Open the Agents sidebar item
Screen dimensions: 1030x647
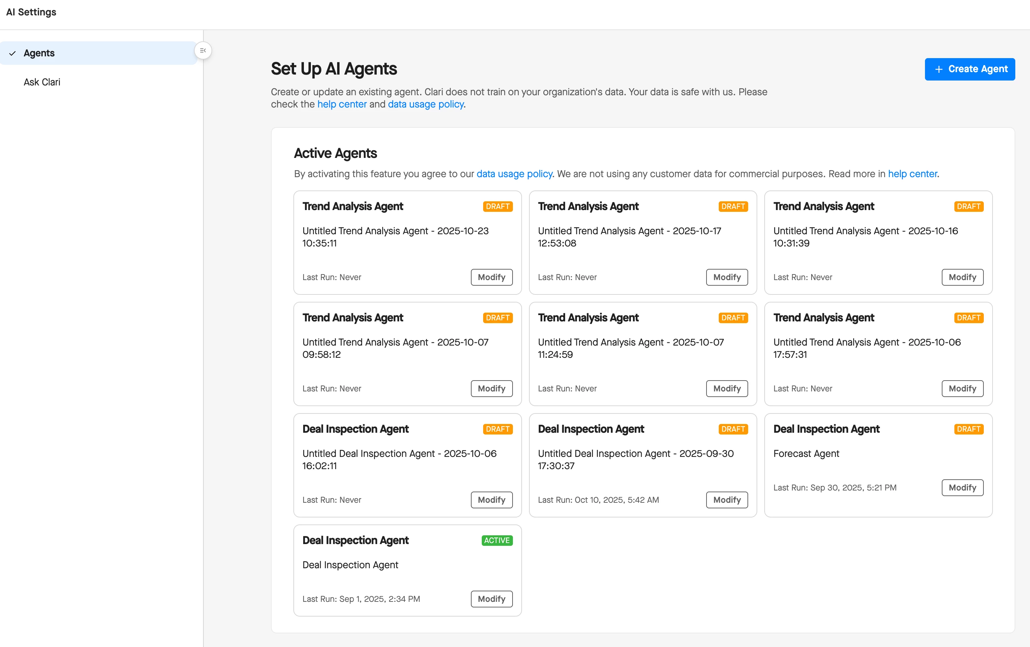39,53
